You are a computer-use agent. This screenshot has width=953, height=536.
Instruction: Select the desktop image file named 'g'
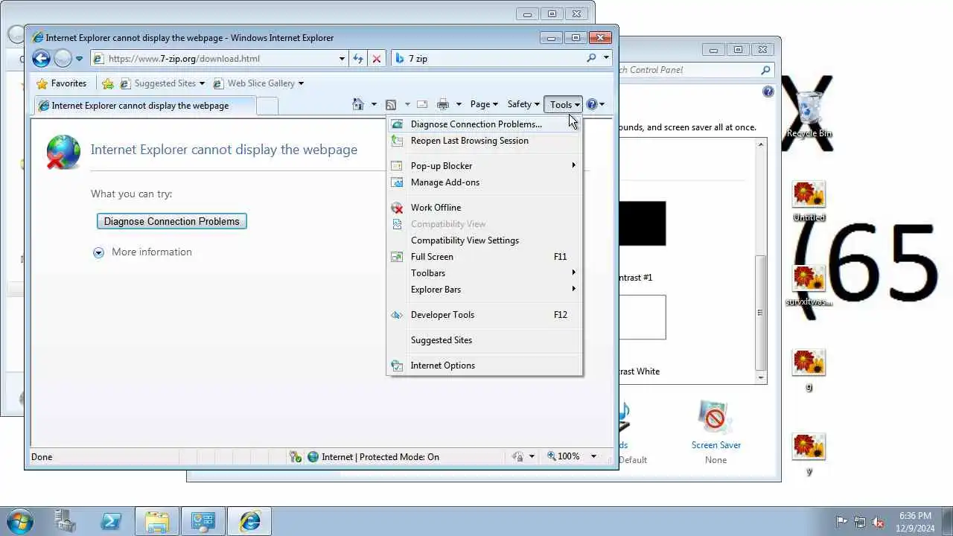[809, 370]
